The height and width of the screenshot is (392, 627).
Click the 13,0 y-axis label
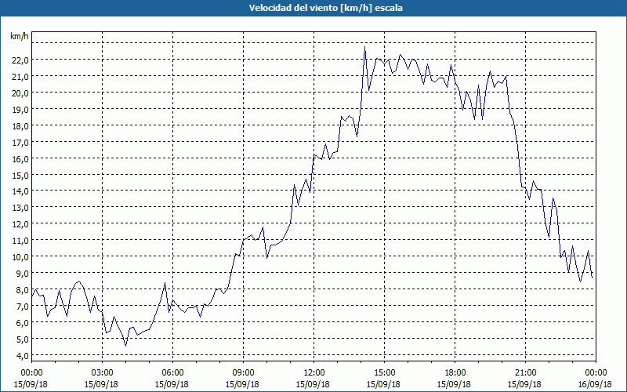(20, 208)
